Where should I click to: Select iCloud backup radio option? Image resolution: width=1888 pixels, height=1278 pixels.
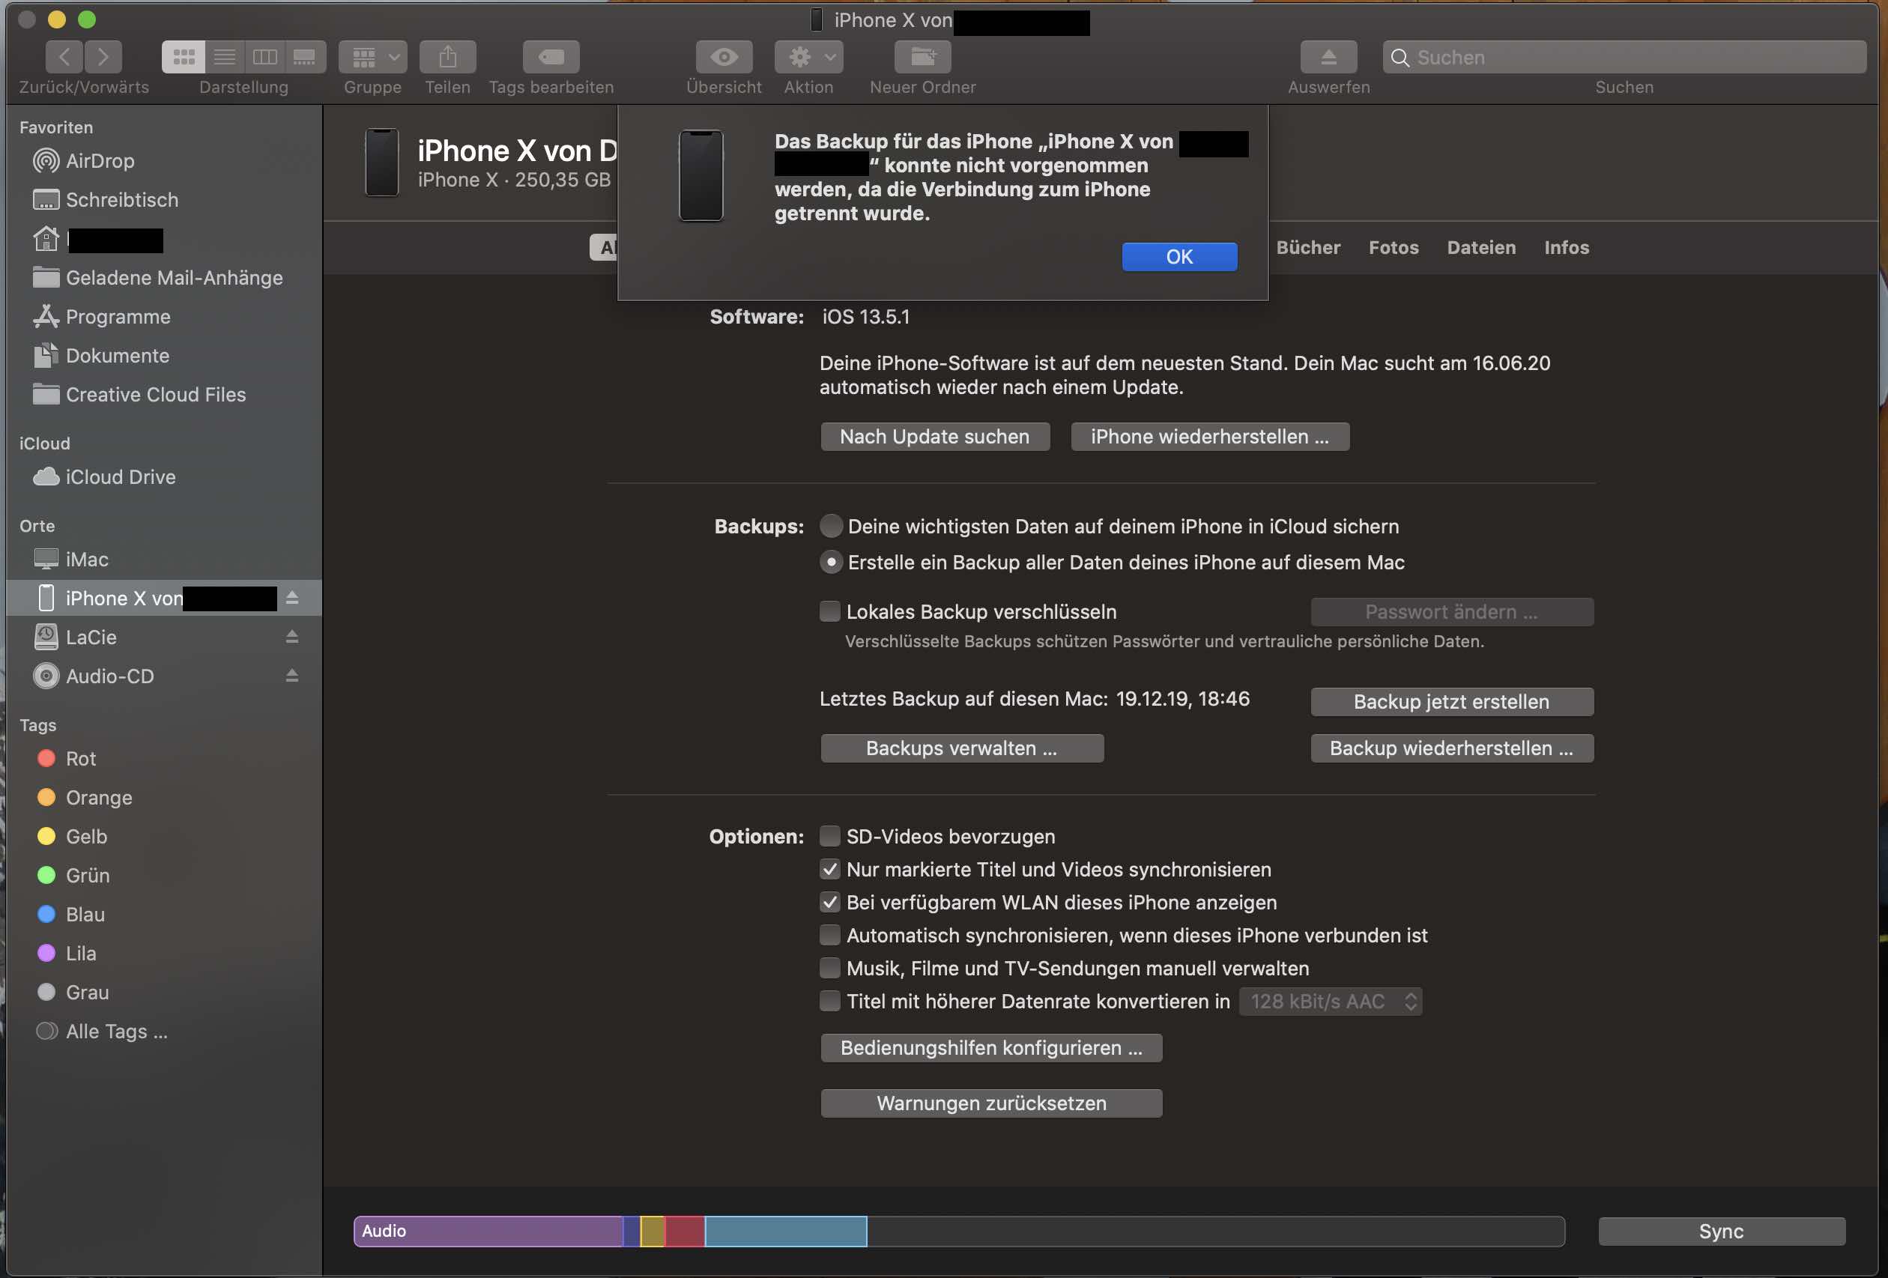pyautogui.click(x=830, y=527)
